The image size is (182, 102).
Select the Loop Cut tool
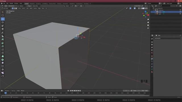pyautogui.click(x=3, y=50)
